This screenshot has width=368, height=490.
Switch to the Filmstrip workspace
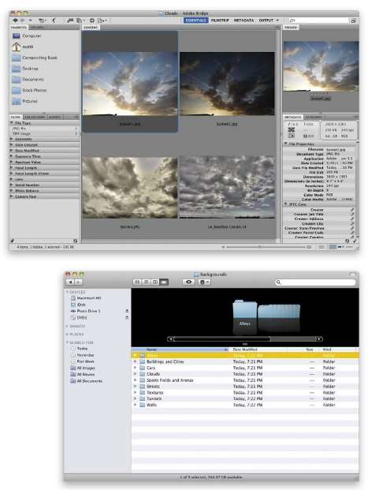220,21
